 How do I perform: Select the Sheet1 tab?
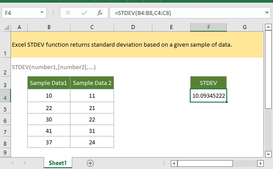pos(58,163)
